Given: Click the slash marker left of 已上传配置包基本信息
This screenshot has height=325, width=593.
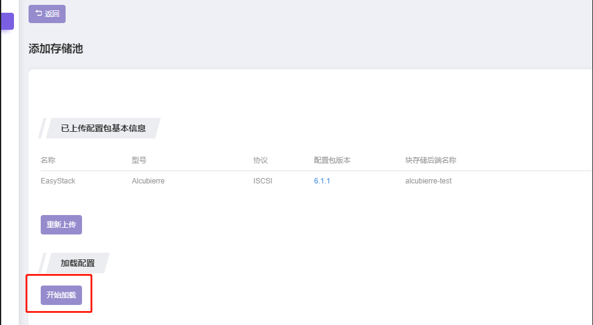Looking at the screenshot, I should click(43, 128).
